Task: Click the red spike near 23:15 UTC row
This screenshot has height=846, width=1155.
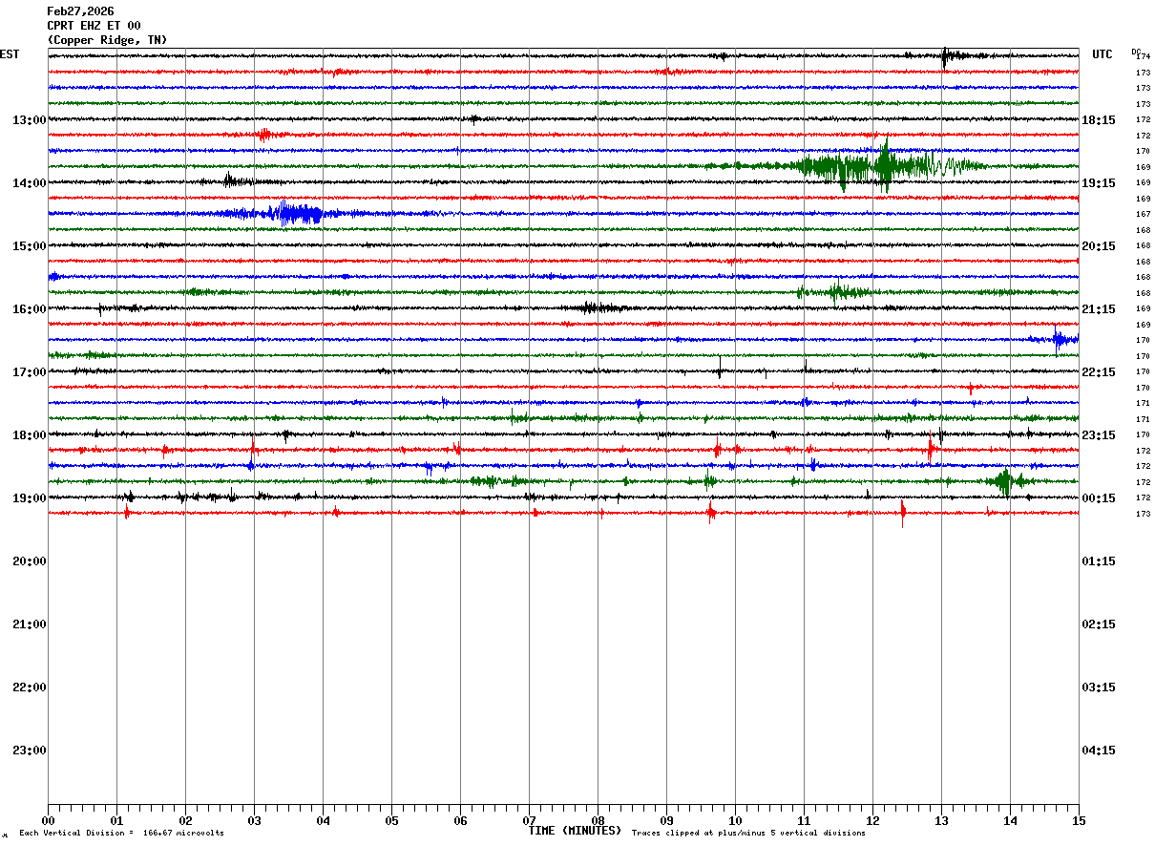Action: (932, 448)
